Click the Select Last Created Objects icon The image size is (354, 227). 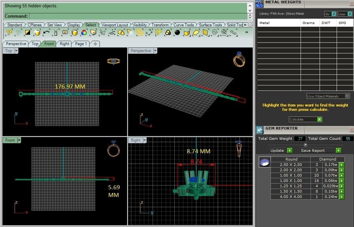pos(37,33)
